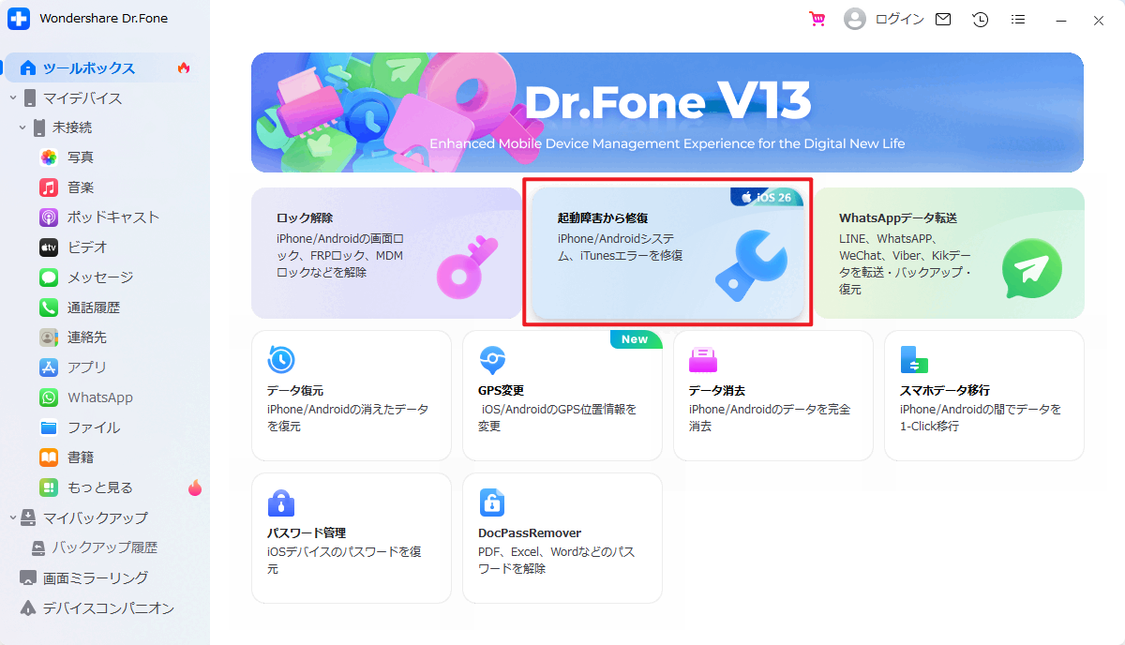The height and width of the screenshot is (645, 1125).
Task: Click text 'iOSデバイスのパスワードを復元'
Action: pos(344,560)
